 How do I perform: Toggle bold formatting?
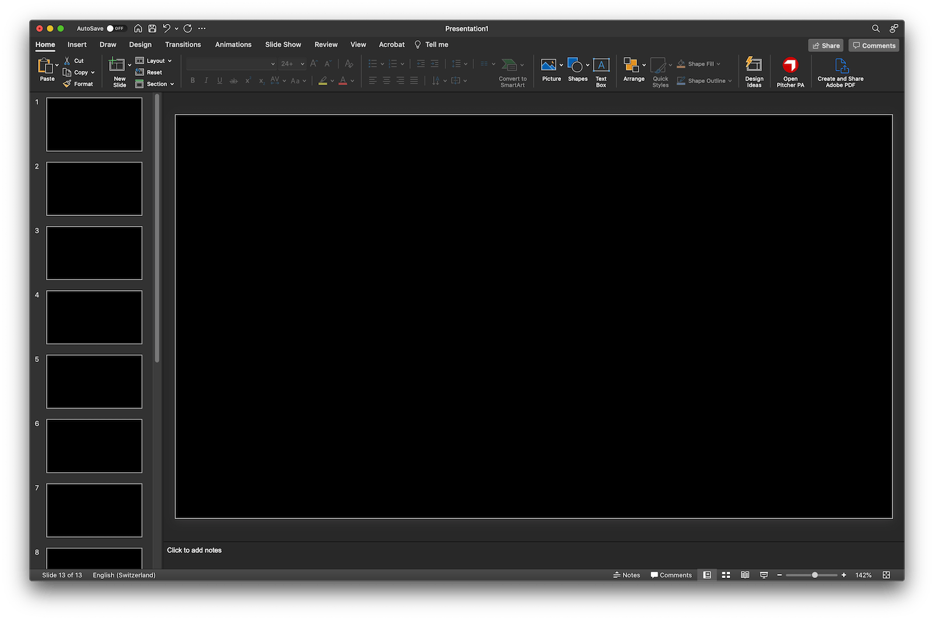click(x=192, y=81)
